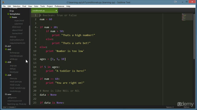Screen dimensions: 197x110
Task: Click the editor vertical scrollbar
Action: pyautogui.click(x=194, y=36)
